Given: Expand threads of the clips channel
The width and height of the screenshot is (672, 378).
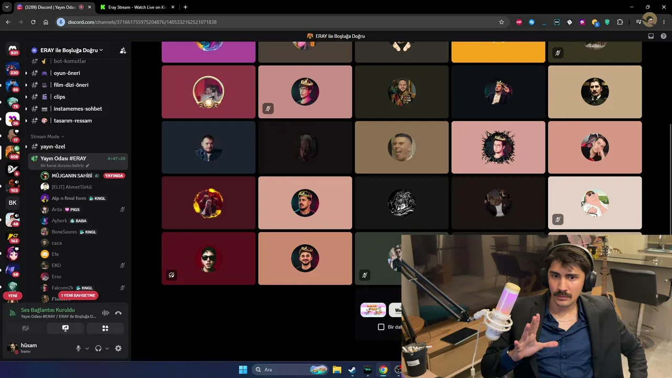Looking at the screenshot, I should (x=26, y=97).
